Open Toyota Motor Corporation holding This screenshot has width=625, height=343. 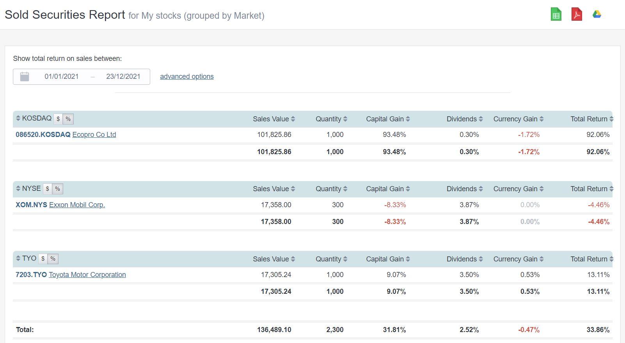pyautogui.click(x=87, y=275)
